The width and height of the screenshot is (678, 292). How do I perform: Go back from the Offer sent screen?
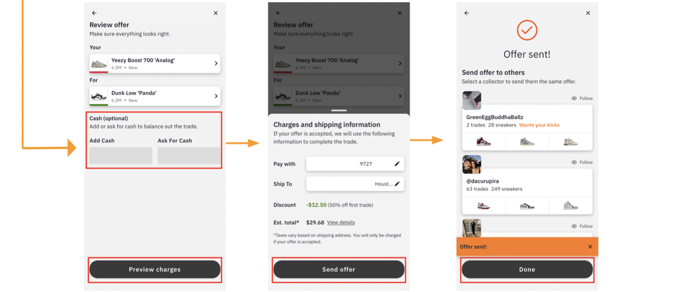pos(466,13)
